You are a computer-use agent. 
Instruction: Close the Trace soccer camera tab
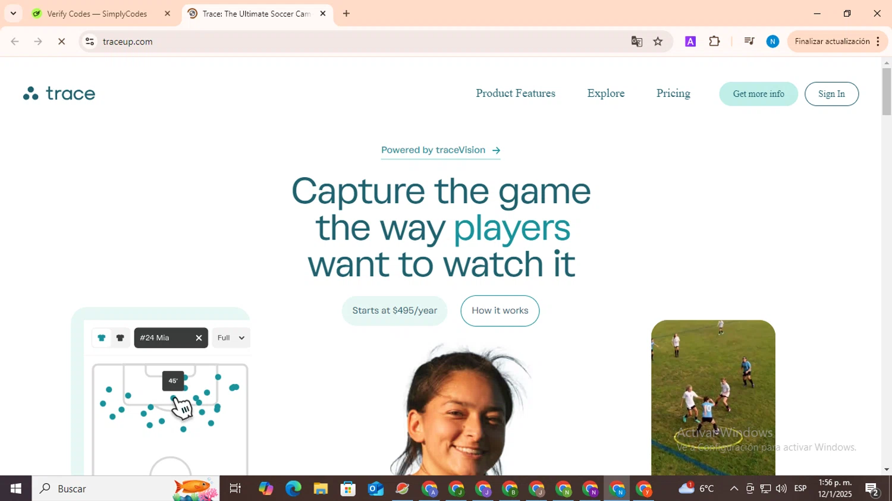coord(323,14)
